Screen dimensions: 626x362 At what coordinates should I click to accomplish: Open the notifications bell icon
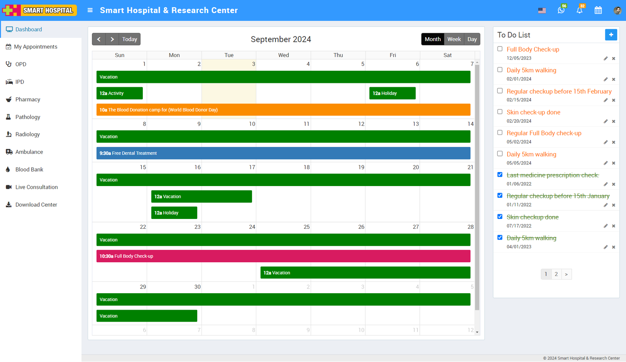click(x=579, y=10)
